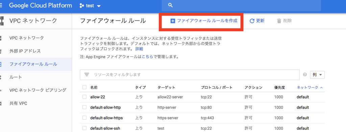The width and height of the screenshot is (346, 132).
Task: Check the allow-22 row checkbox
Action: click(84, 97)
